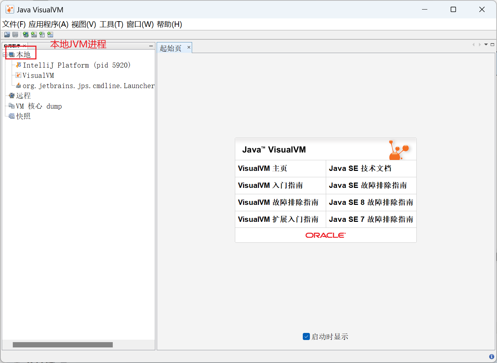Click the 远程 remote hosts icon
Viewport: 497px width, 363px height.
(12, 96)
